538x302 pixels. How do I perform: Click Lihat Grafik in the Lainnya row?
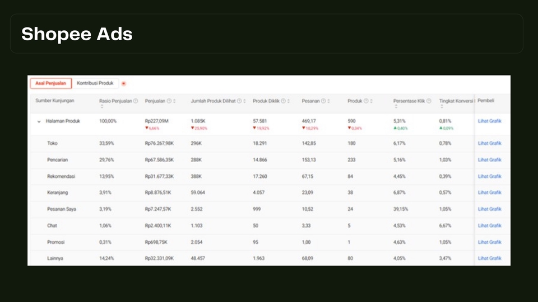pos(489,258)
